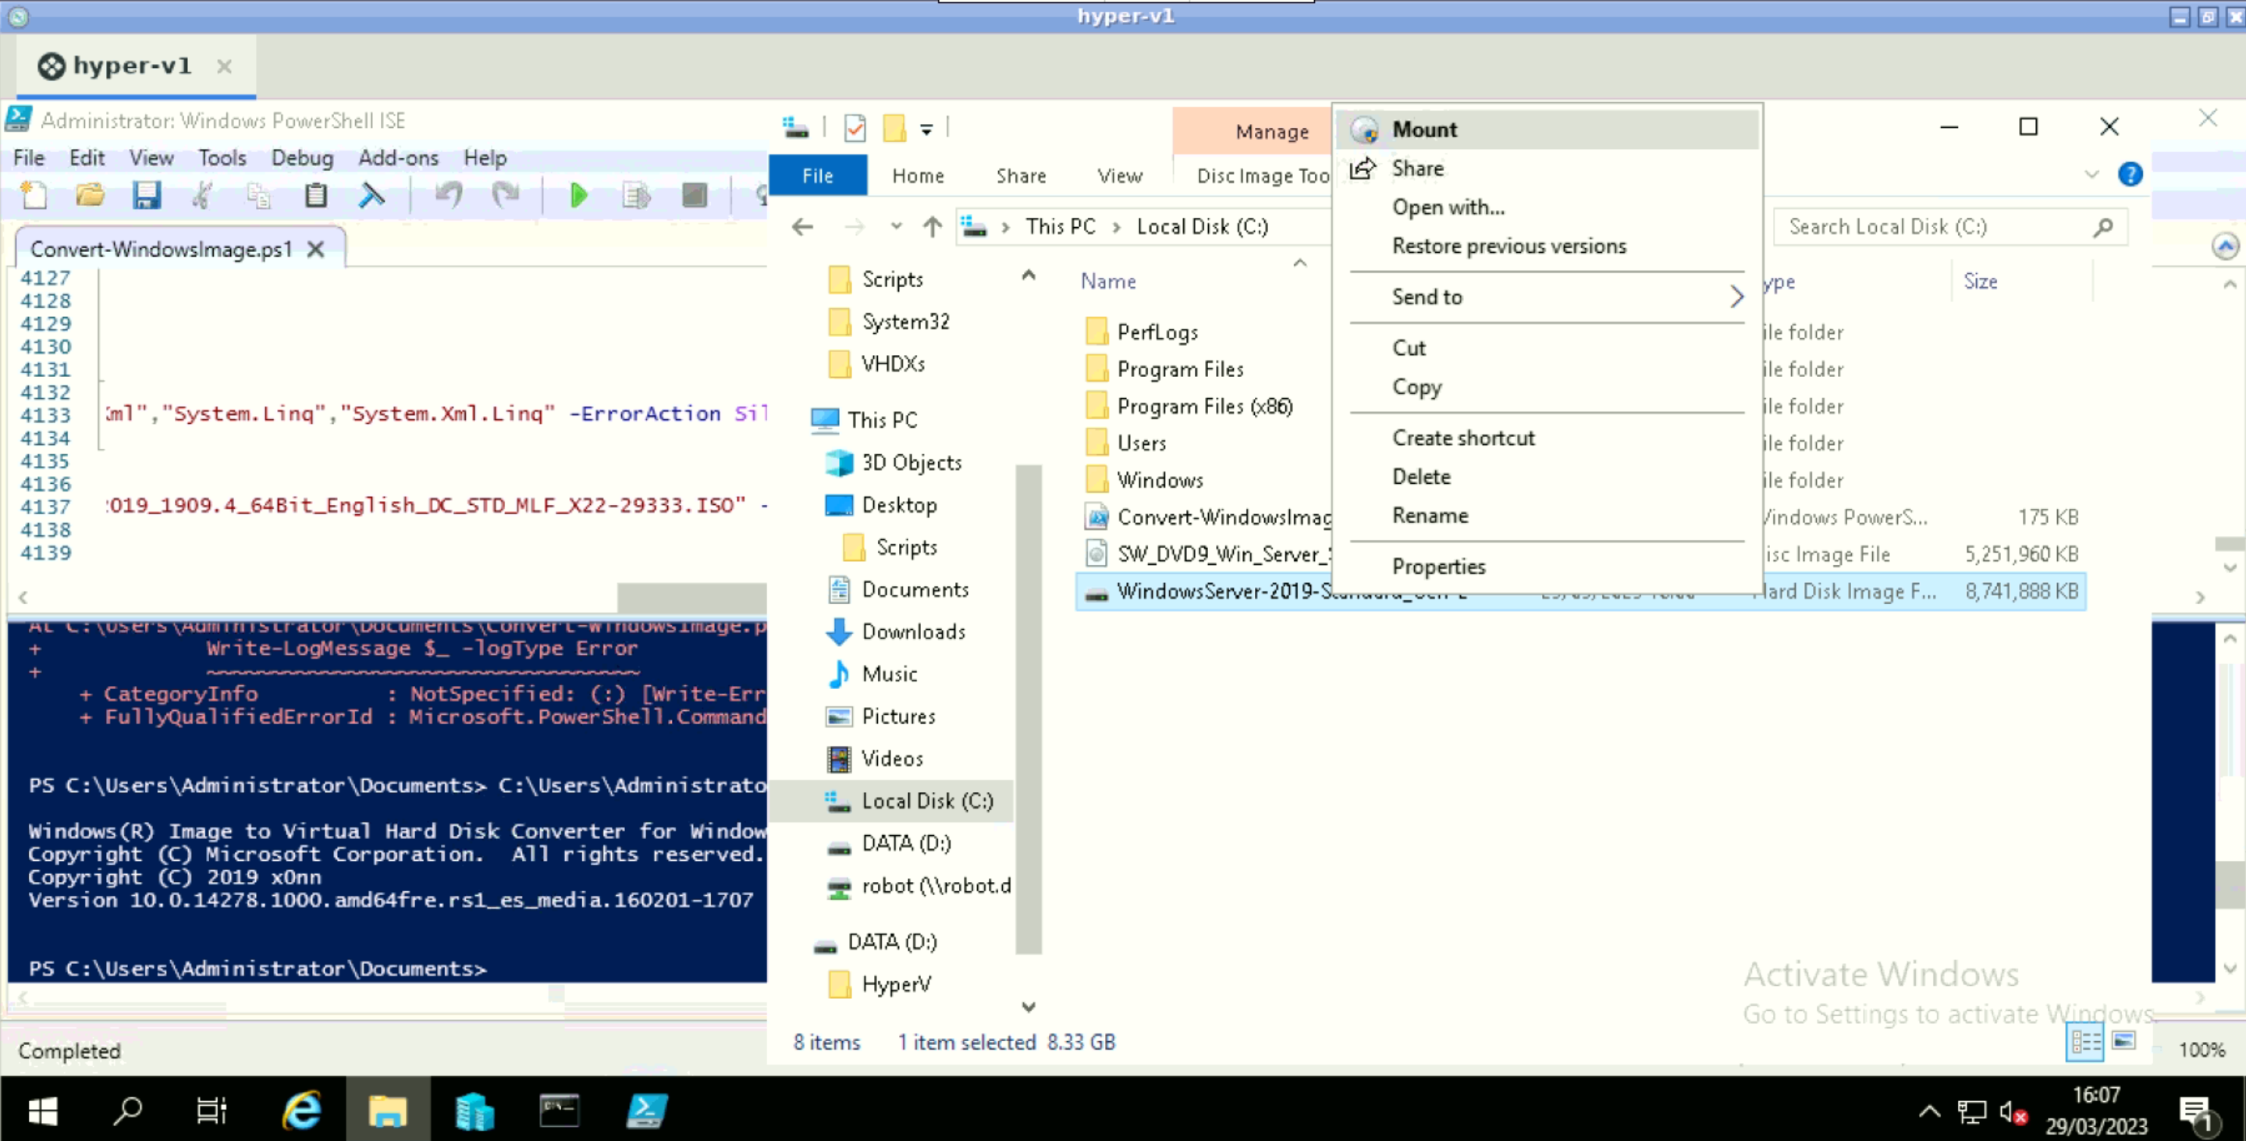The height and width of the screenshot is (1141, 2246).
Task: Click the breadcrumb arrow after This PC
Action: pyautogui.click(x=1116, y=228)
